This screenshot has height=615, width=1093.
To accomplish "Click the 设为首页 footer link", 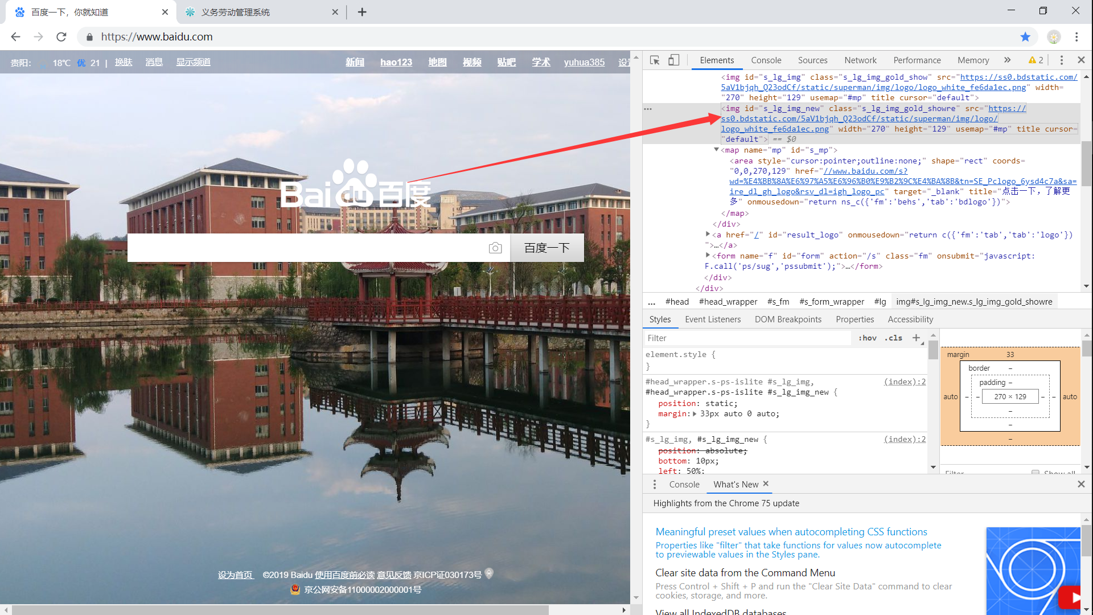I will coord(235,575).
